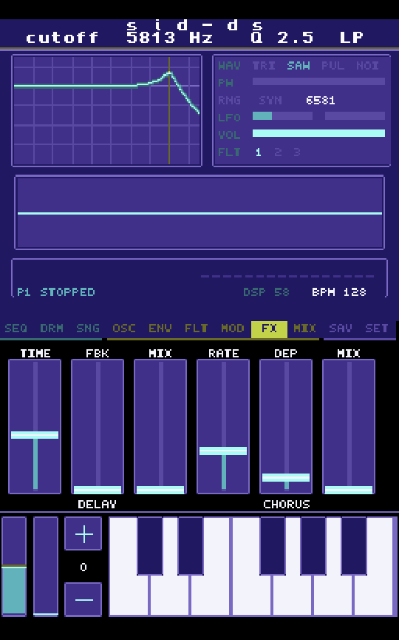Switch to the ENV tab

tap(160, 329)
